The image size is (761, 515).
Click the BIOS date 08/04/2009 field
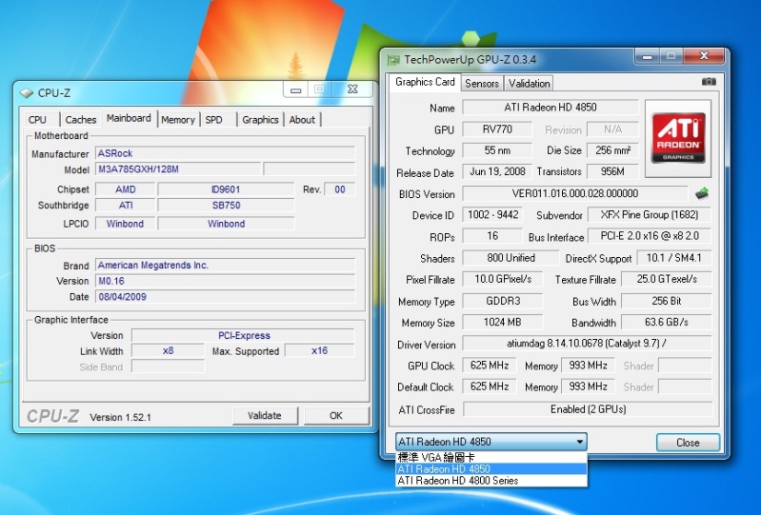(x=225, y=297)
